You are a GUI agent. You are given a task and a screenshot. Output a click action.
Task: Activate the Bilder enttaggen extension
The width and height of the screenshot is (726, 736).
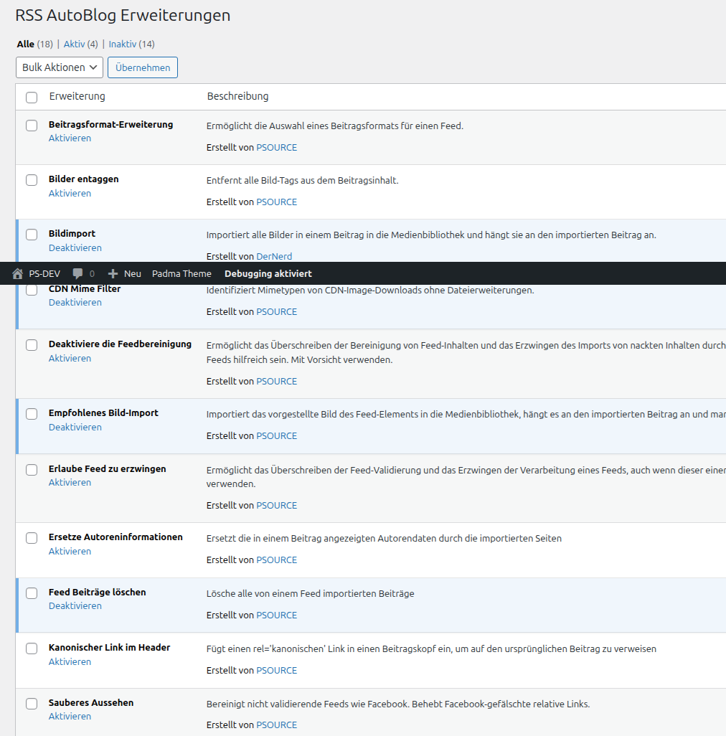click(x=70, y=193)
